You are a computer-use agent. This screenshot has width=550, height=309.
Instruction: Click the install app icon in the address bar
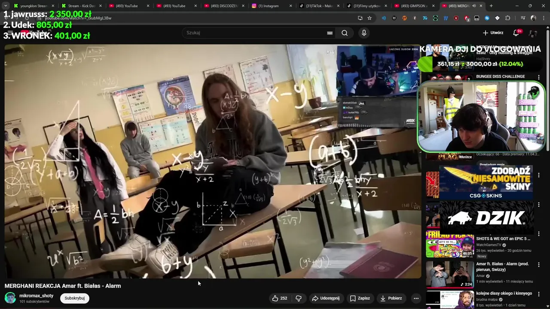[x=360, y=18]
